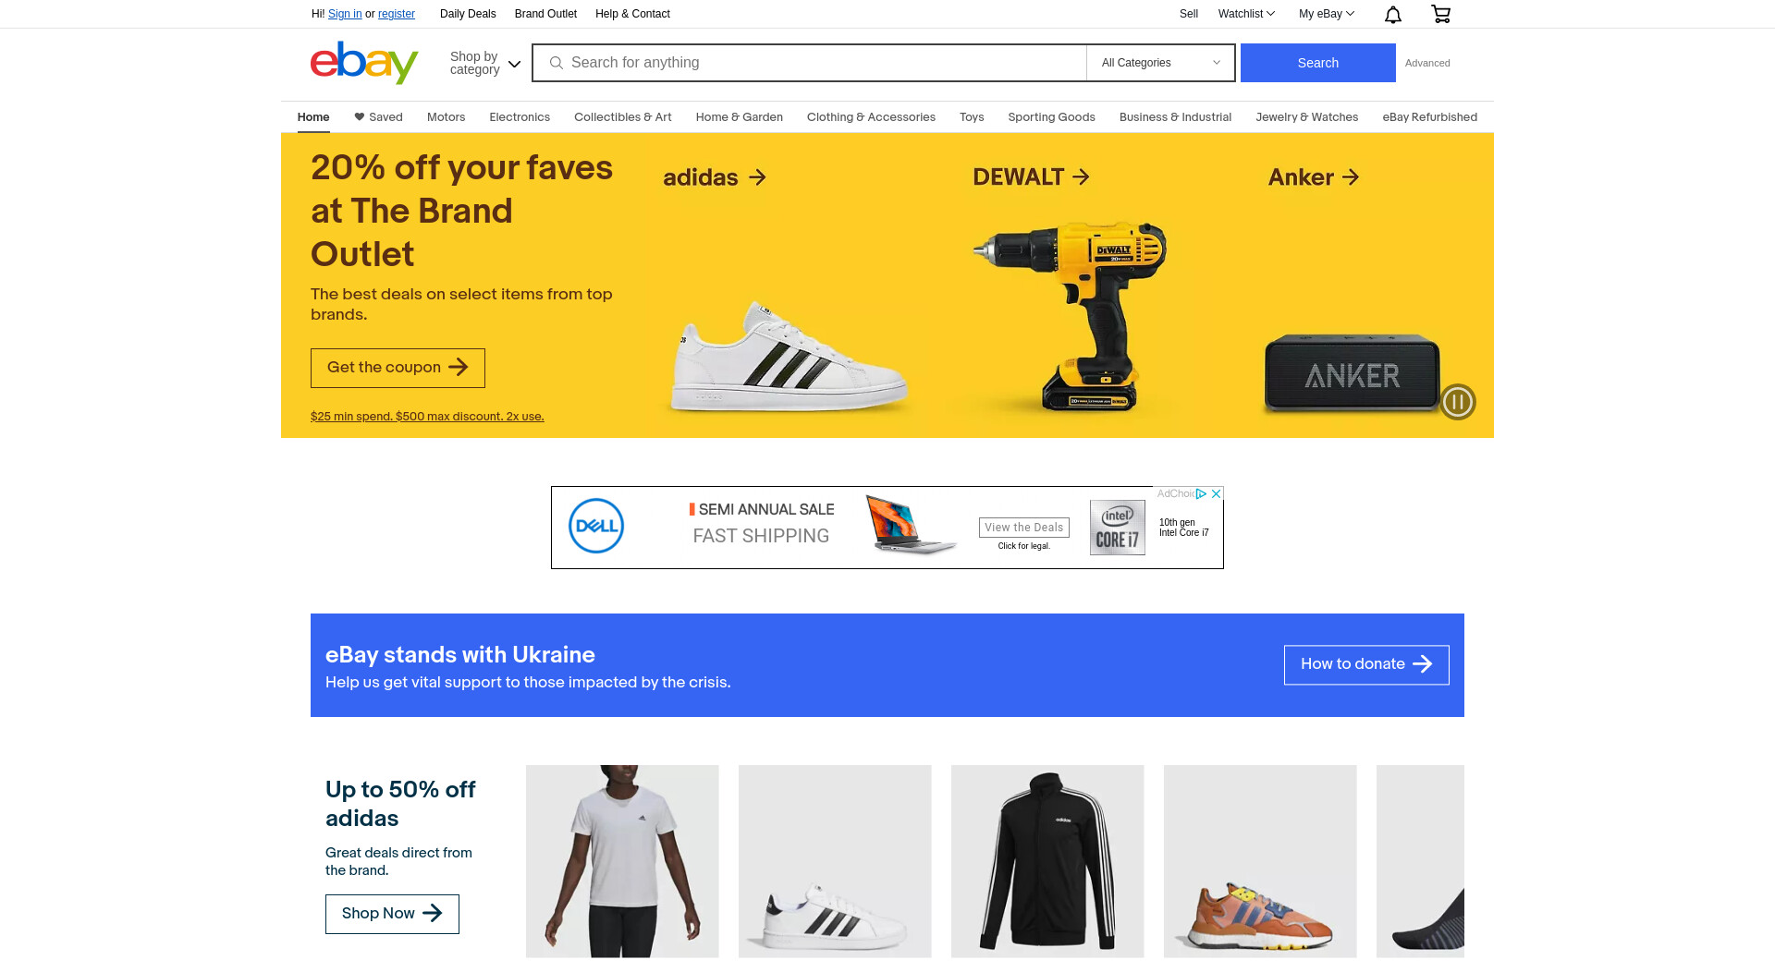This screenshot has height=972, width=1775.
Task: Select the Jewelry & Watches tab
Action: (x=1306, y=117)
